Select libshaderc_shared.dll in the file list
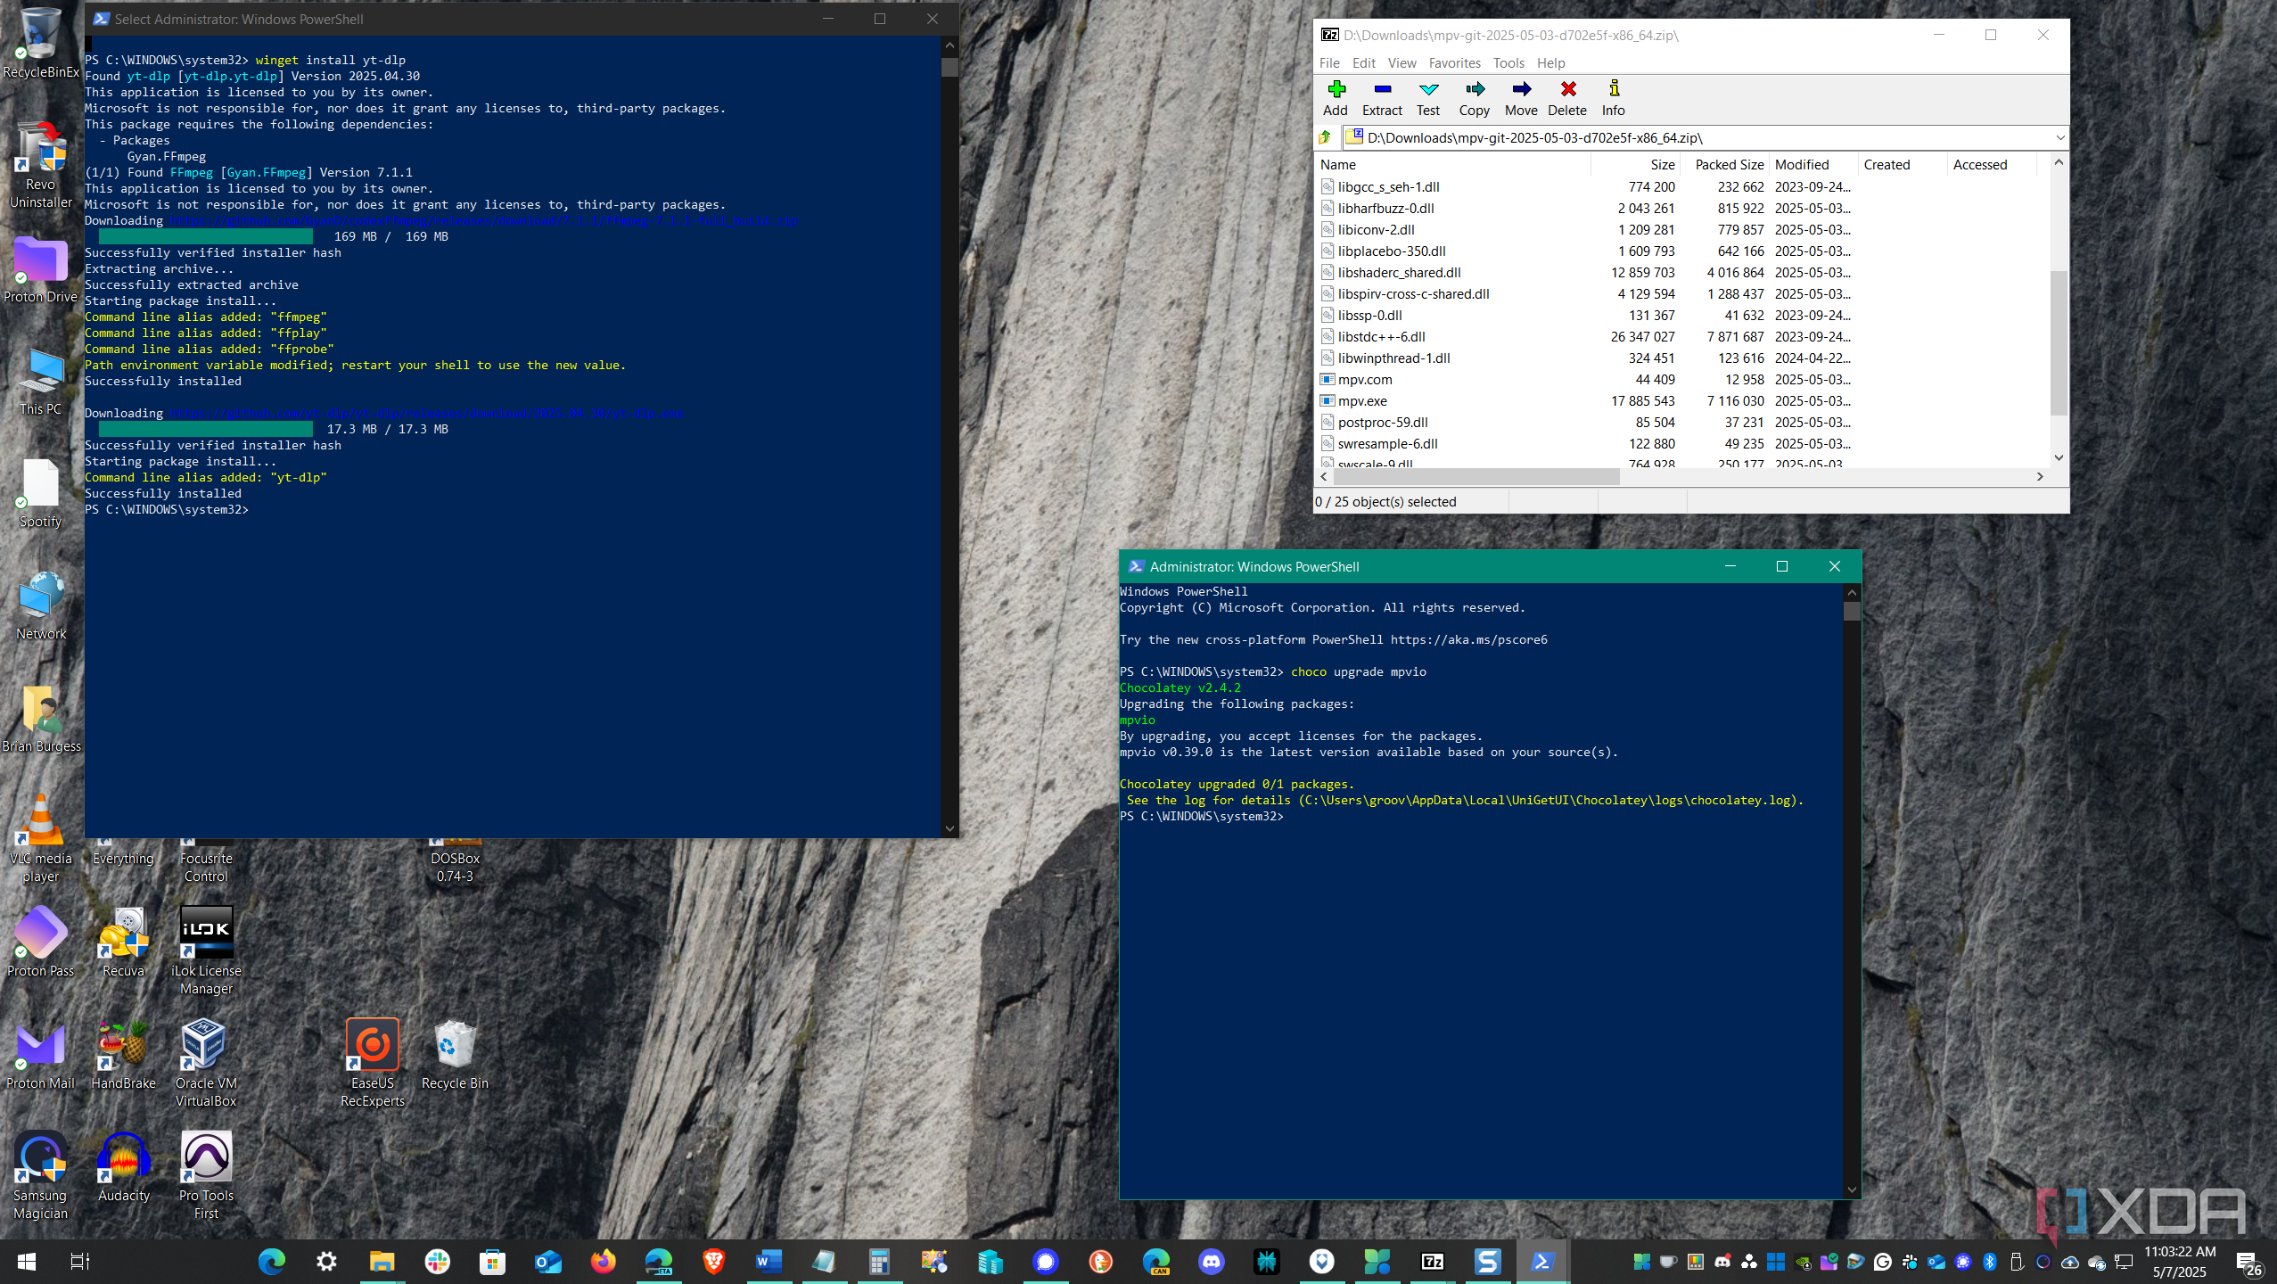Viewport: 2277px width, 1284px height. tap(1399, 273)
